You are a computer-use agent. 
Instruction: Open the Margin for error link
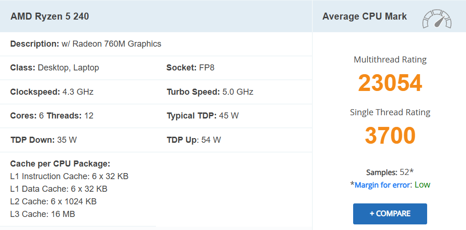tap(382, 185)
